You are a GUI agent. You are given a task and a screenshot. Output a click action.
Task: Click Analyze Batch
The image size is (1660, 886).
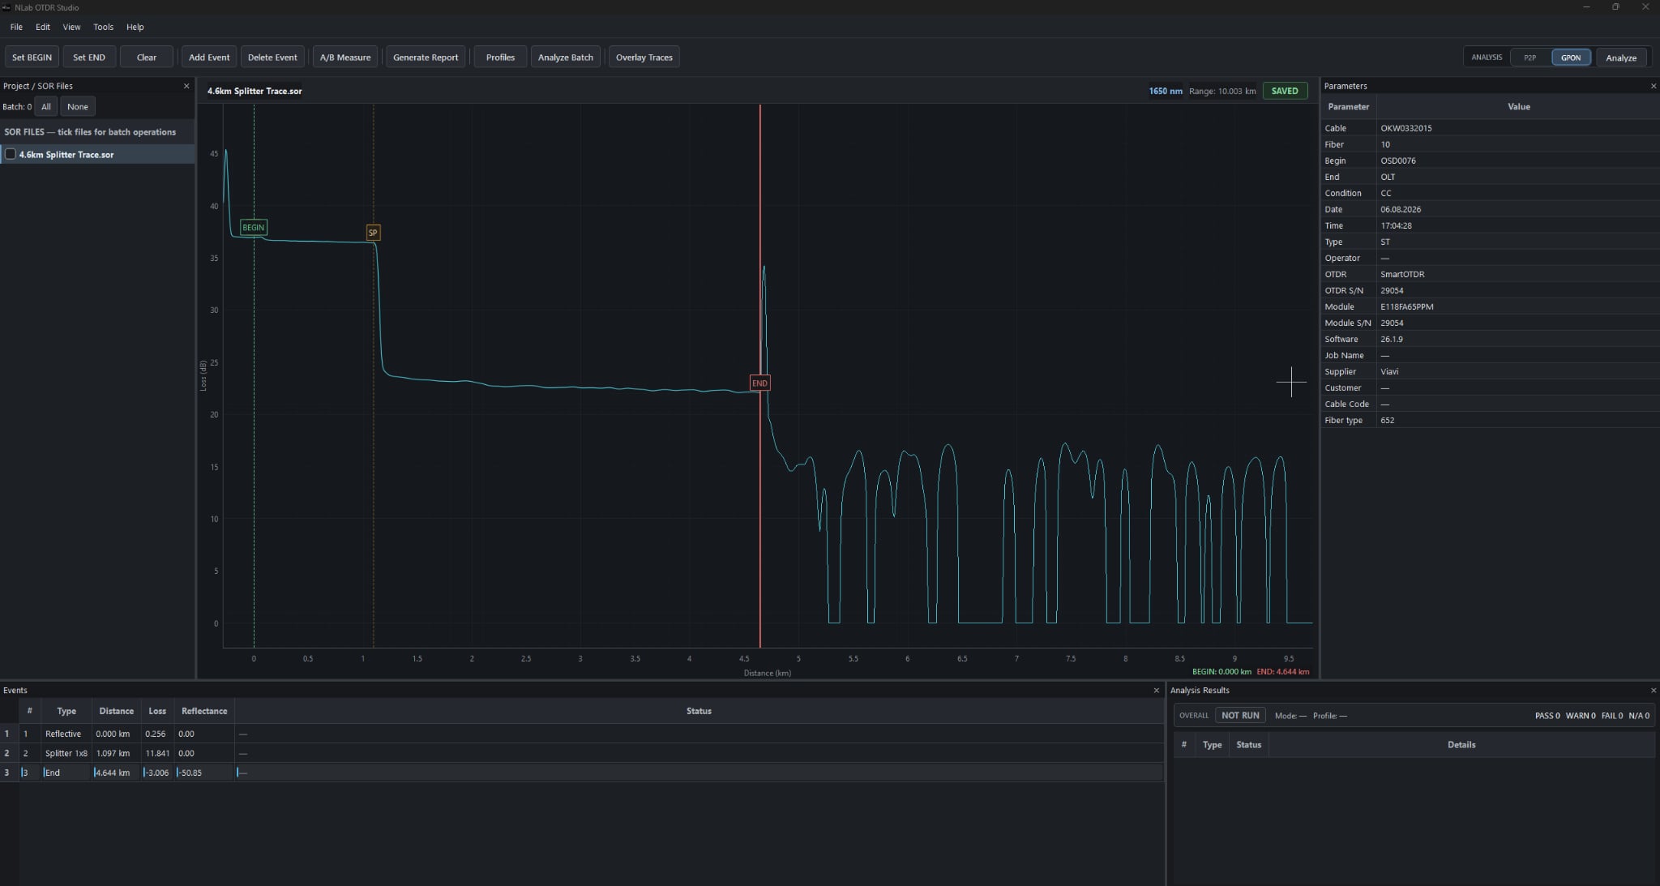(566, 58)
